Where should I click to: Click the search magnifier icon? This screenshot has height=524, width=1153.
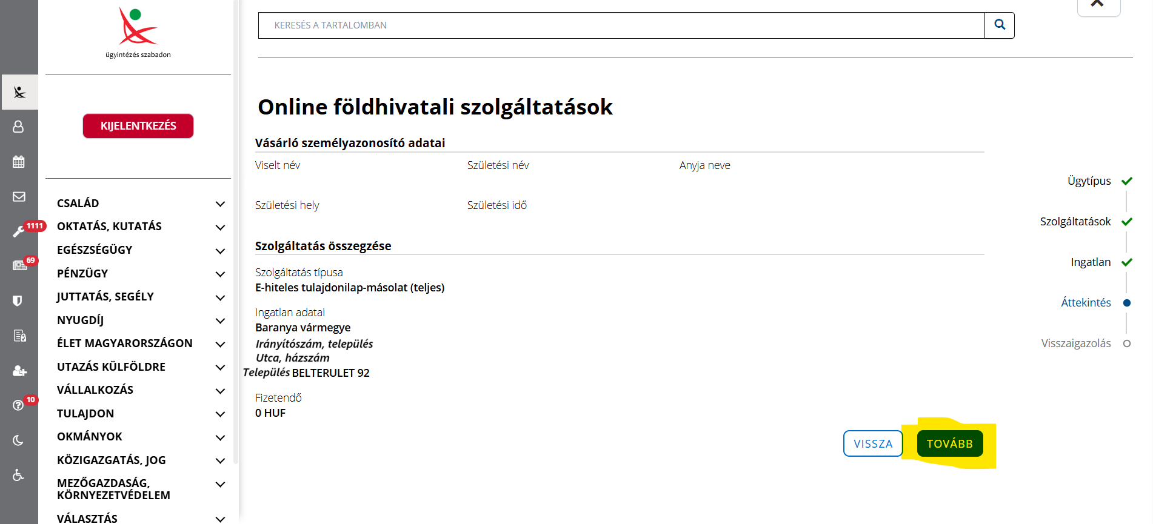[x=999, y=25]
